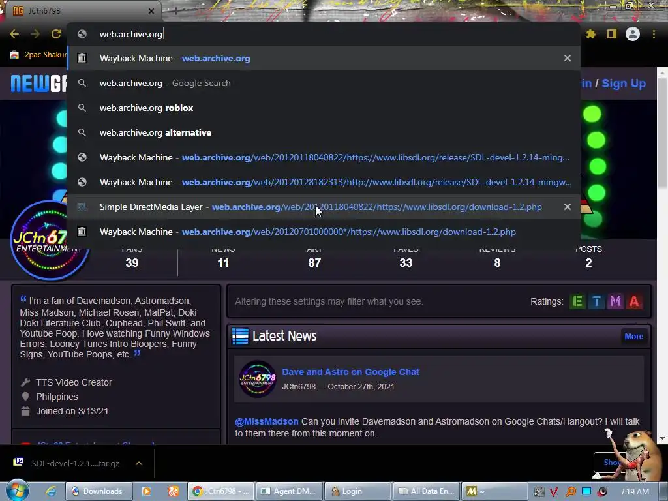Image resolution: width=668 pixels, height=501 pixels.
Task: Click the browser forward arrow
Action: (35, 34)
